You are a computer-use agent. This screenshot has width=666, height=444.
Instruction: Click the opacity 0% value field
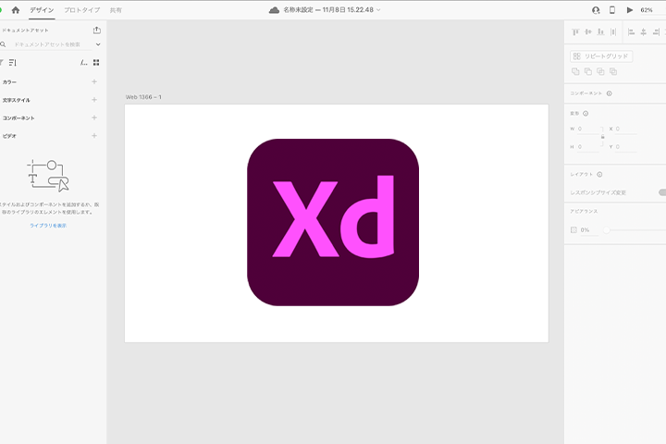tap(589, 229)
